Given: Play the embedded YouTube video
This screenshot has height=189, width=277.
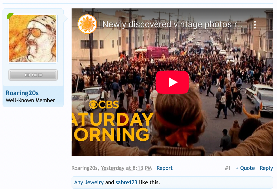Looking at the screenshot, I should click(x=172, y=82).
